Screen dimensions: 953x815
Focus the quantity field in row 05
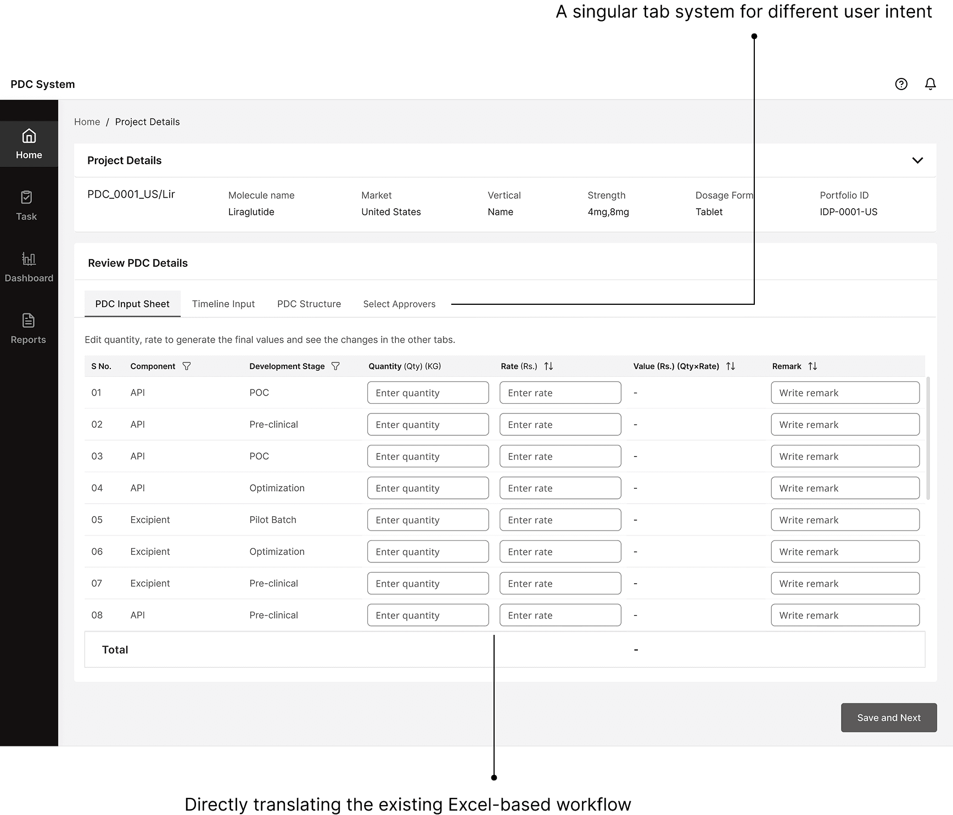[x=428, y=520]
